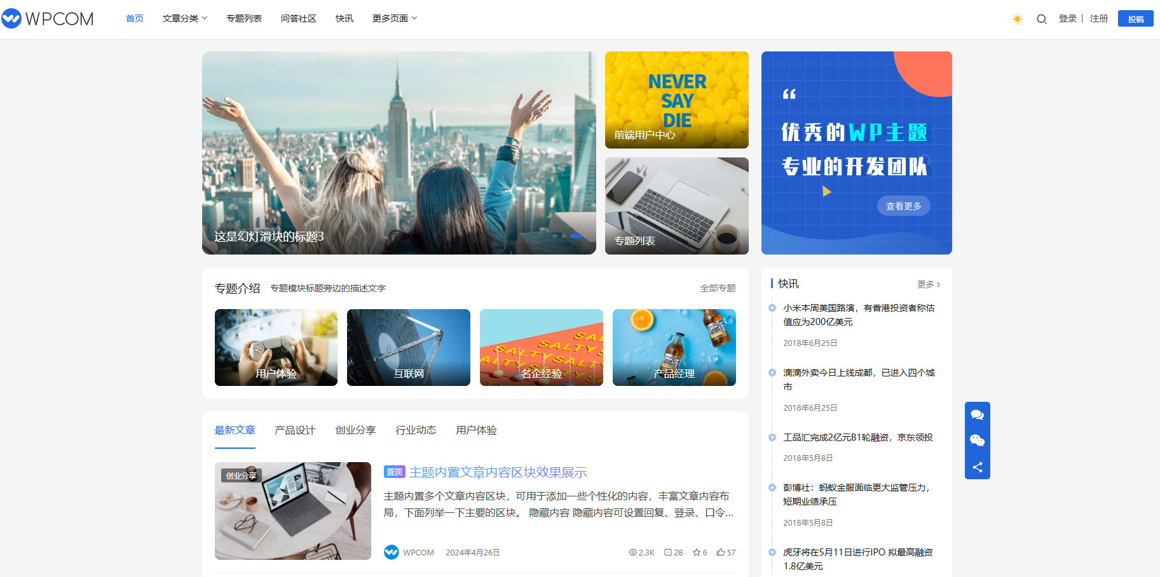The image size is (1160, 577).
Task: Click the article date 2024年4月26日
Action: [x=473, y=553]
